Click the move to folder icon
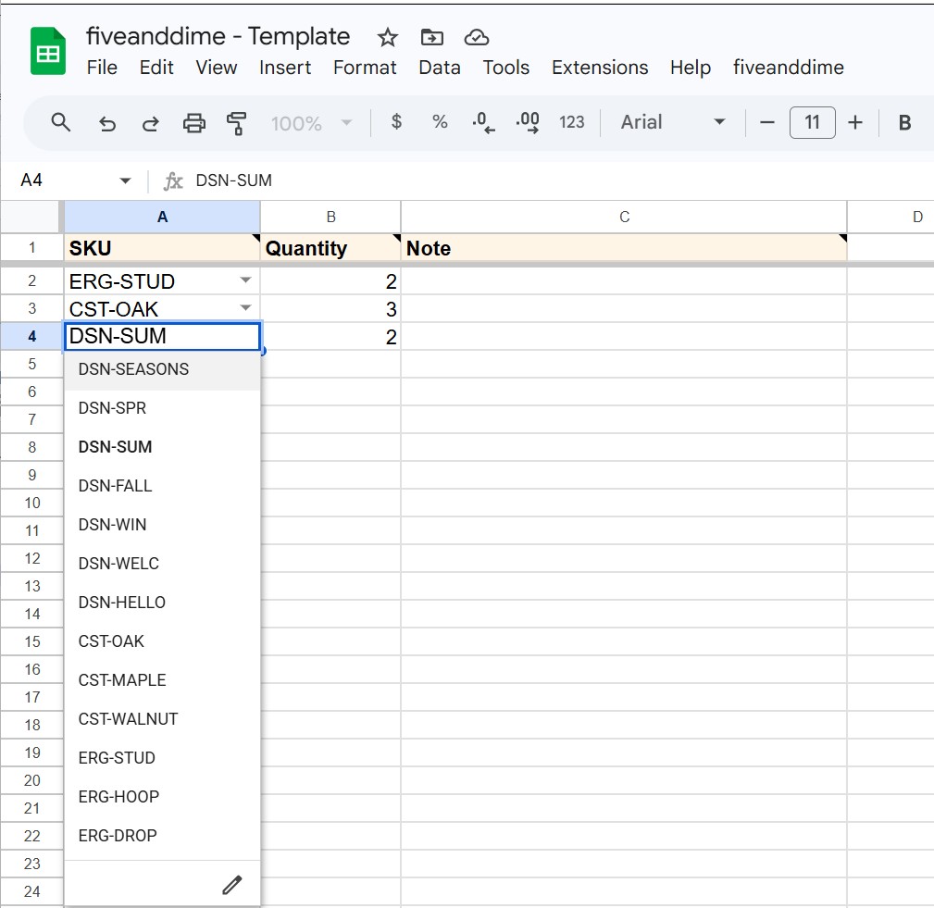Image resolution: width=934 pixels, height=908 pixels. coord(432,38)
